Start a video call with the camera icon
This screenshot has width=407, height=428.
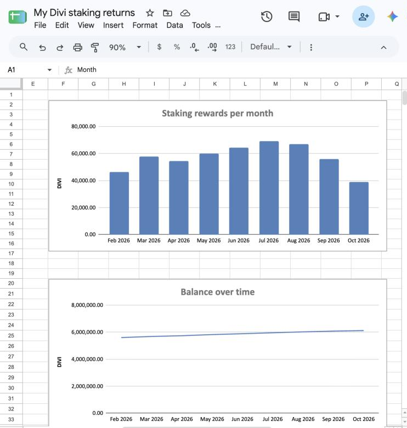(324, 17)
